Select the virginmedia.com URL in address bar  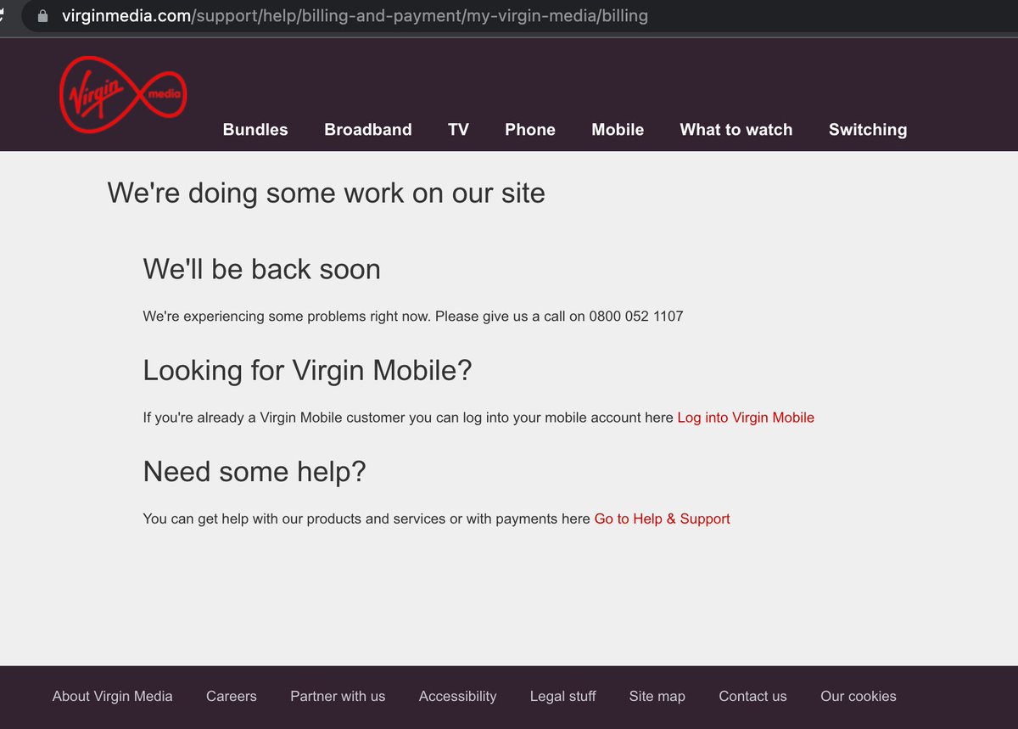pyautogui.click(x=355, y=16)
